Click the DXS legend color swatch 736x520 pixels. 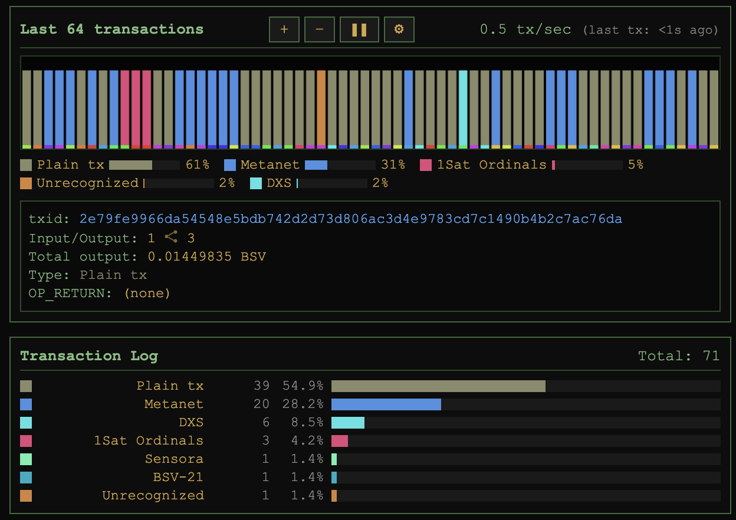click(256, 183)
